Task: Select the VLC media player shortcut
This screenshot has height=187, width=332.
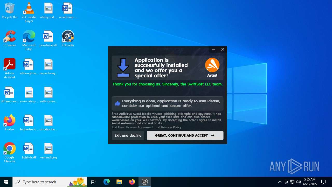Action: point(29,12)
